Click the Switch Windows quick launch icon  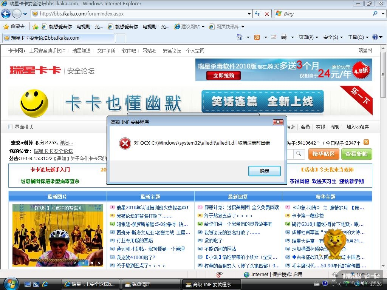point(36,284)
